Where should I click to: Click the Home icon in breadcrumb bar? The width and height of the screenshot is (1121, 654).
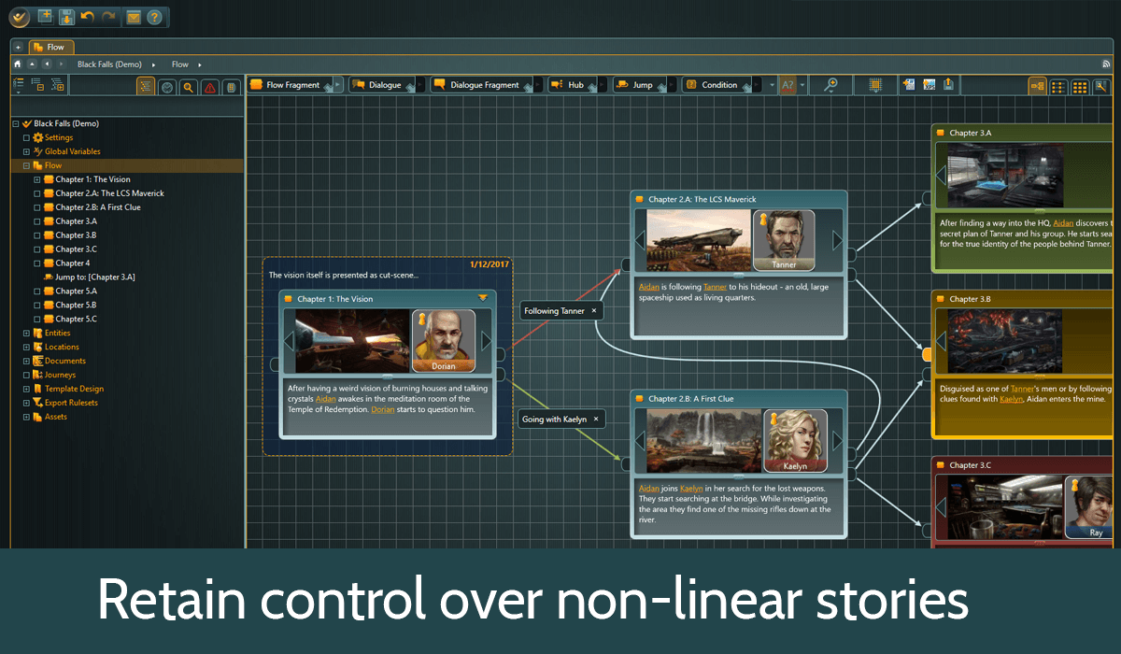point(18,64)
